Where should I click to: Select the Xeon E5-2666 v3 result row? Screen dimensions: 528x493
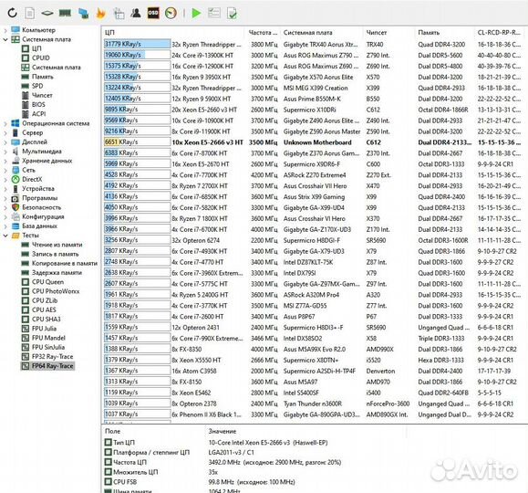pyautogui.click(x=313, y=142)
